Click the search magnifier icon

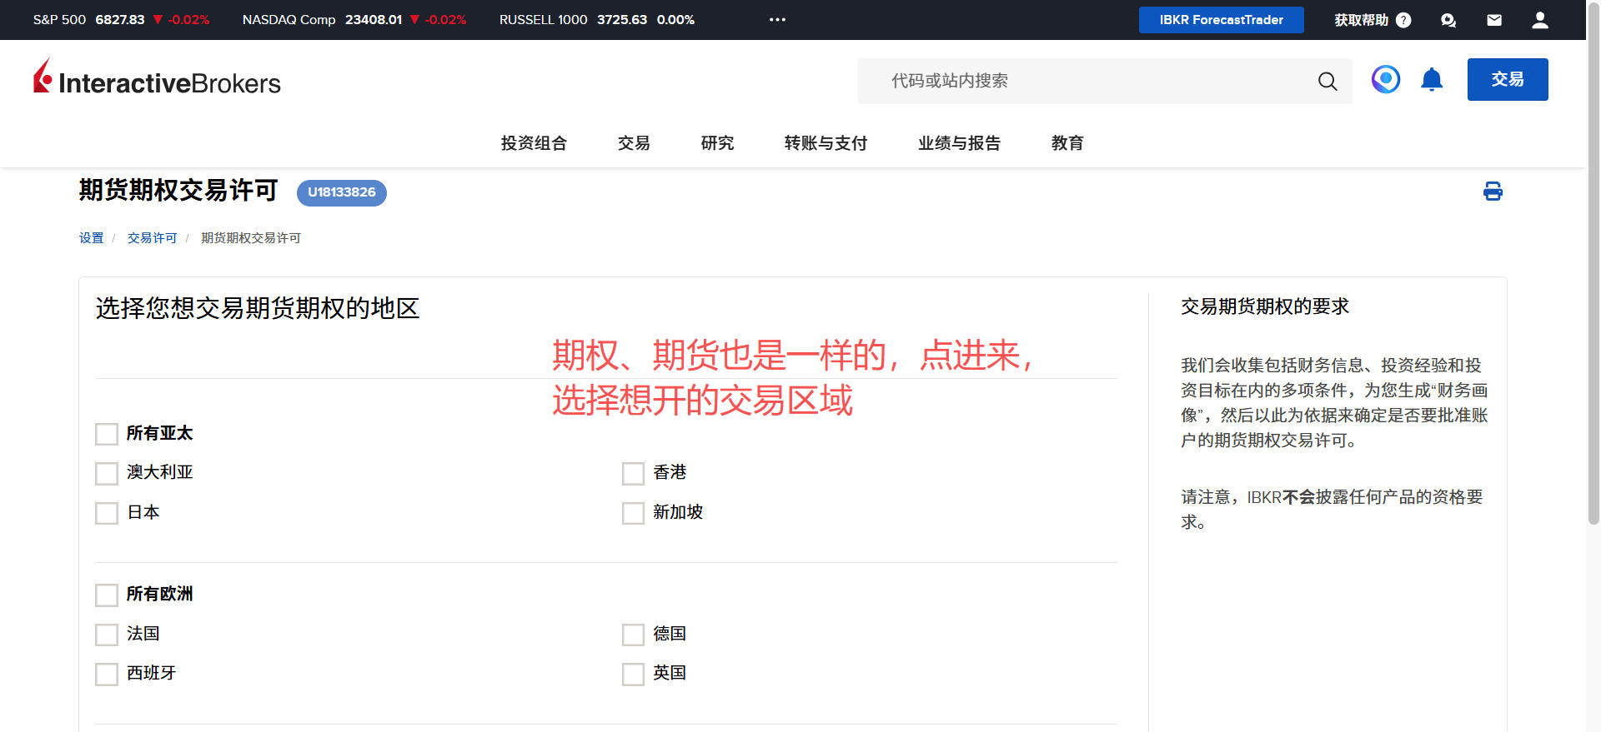coord(1327,81)
